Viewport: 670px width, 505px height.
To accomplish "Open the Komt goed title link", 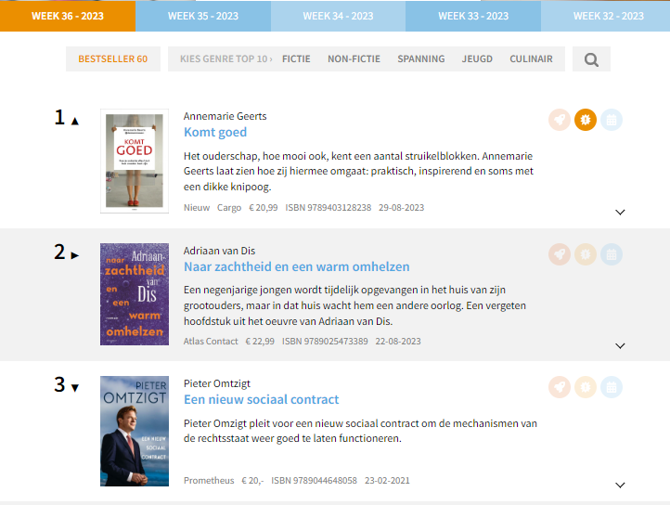I will (x=215, y=132).
